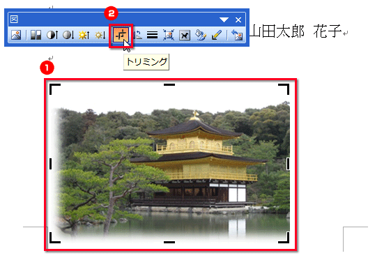Viewport: 391px width, 274px height.
Task: Click the Format Picture paint bucket icon
Action: (x=201, y=35)
